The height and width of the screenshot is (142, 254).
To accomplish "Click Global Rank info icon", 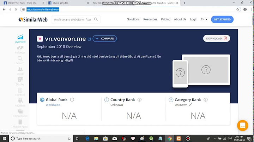I will [x=72, y=100].
